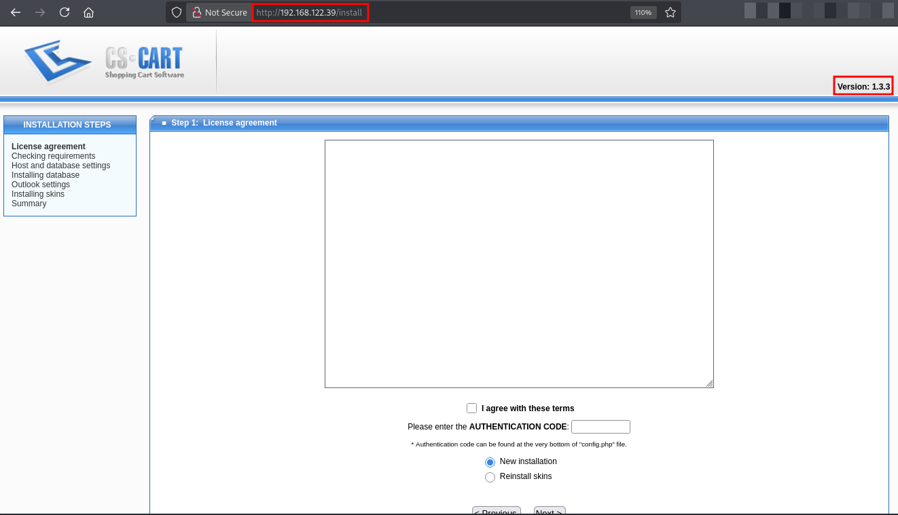The width and height of the screenshot is (898, 515).
Task: Click the License agreement step in sidebar
Action: pos(48,147)
